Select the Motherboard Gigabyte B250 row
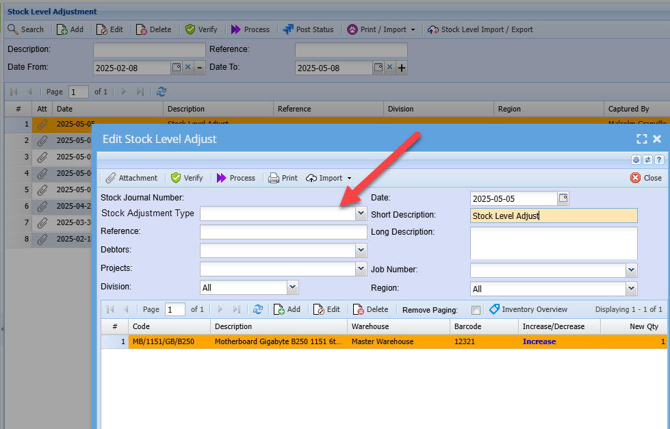Screen dimensions: 670x429 [x=277, y=341]
